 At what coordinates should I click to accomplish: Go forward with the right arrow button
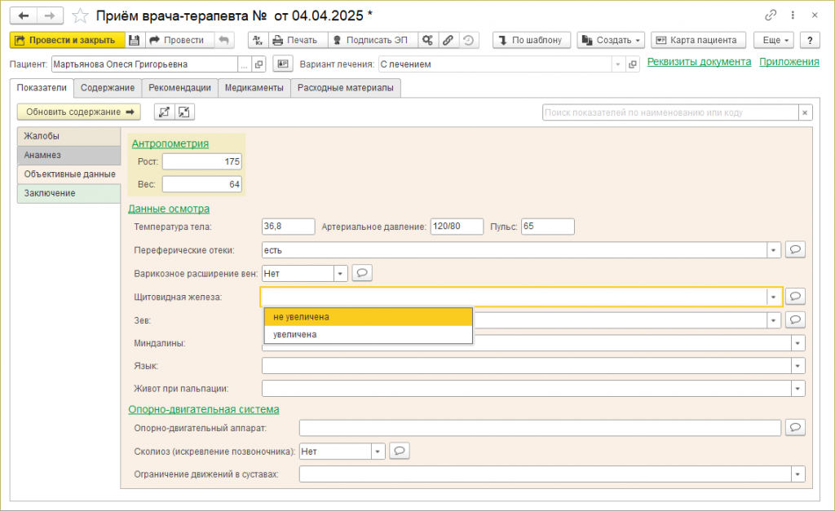coord(50,15)
